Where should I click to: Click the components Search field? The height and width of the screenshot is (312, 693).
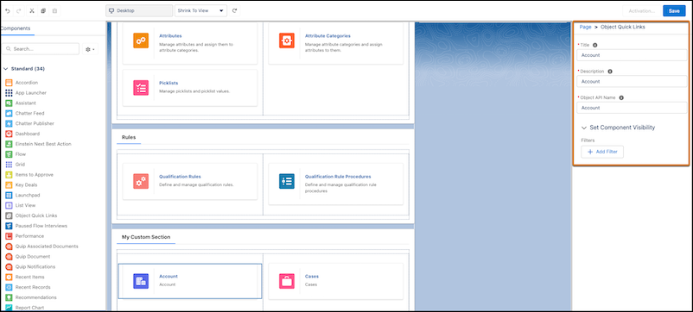pos(41,49)
